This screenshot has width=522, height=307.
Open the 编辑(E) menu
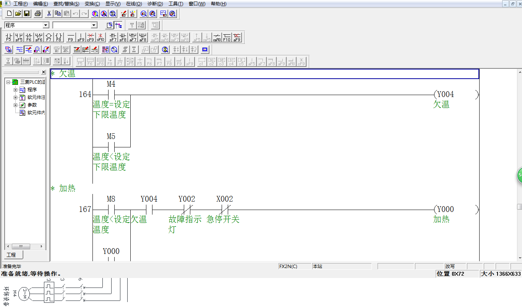coord(41,4)
